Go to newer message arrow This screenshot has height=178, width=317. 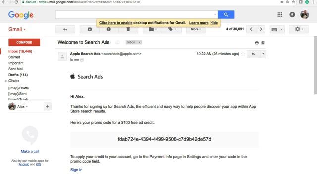pyautogui.click(x=251, y=29)
